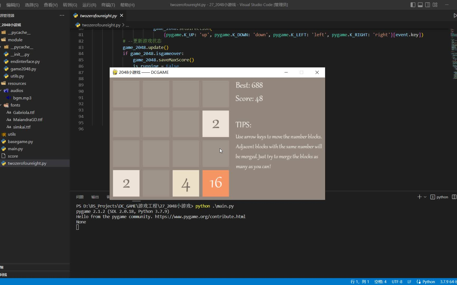
Task: Select MaiandraGD.ttf font file
Action: 28,119
